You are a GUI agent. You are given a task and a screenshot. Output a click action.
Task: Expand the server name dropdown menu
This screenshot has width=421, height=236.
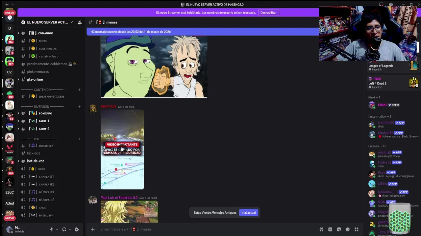click(x=71, y=22)
